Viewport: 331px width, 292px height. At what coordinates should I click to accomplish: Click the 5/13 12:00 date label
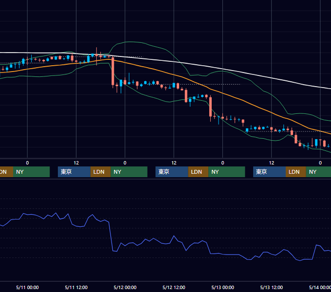tap(272, 287)
